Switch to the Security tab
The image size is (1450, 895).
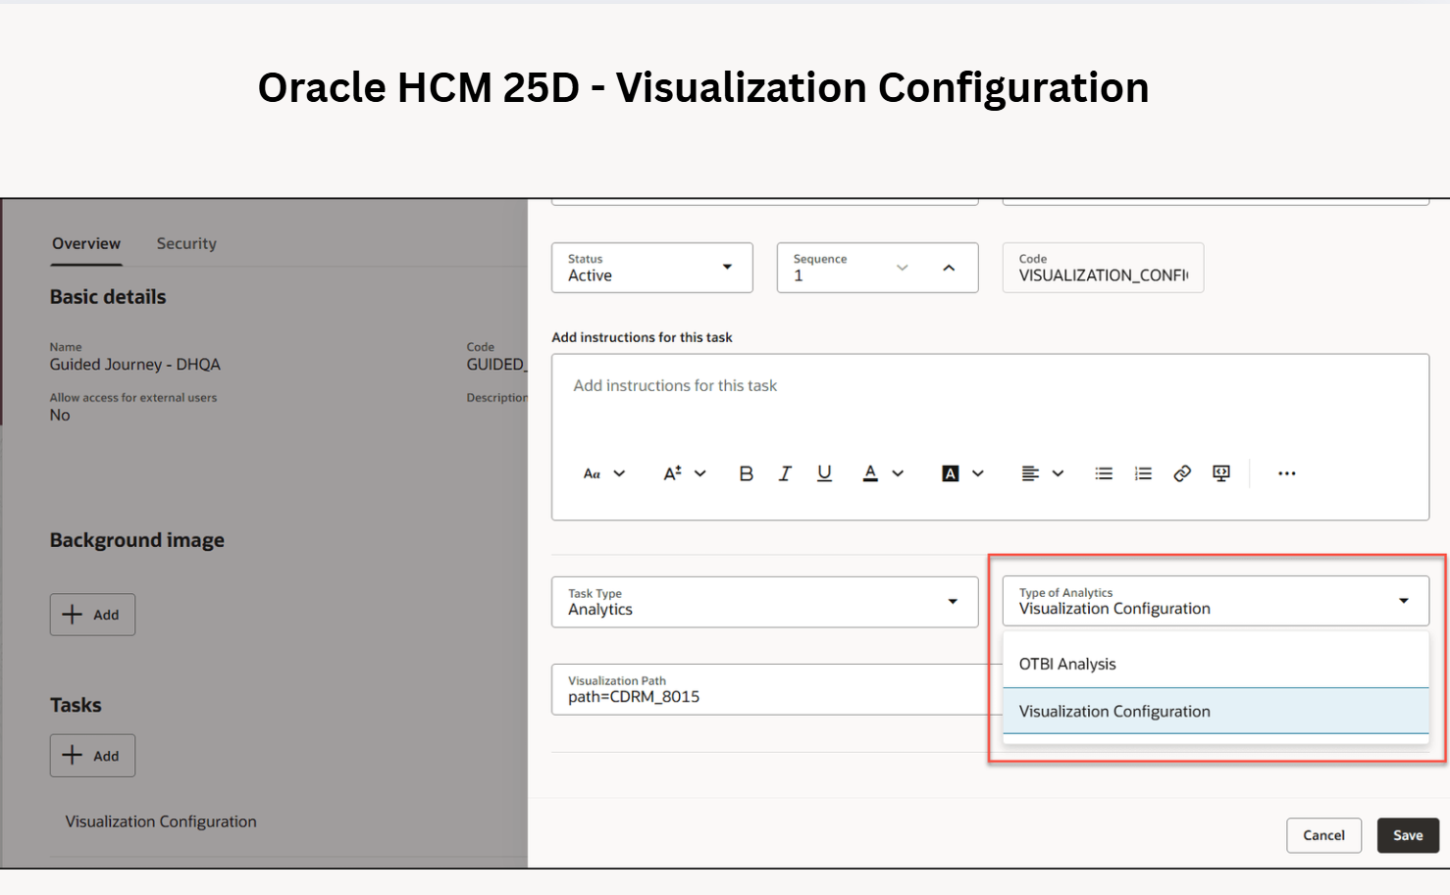coord(186,244)
